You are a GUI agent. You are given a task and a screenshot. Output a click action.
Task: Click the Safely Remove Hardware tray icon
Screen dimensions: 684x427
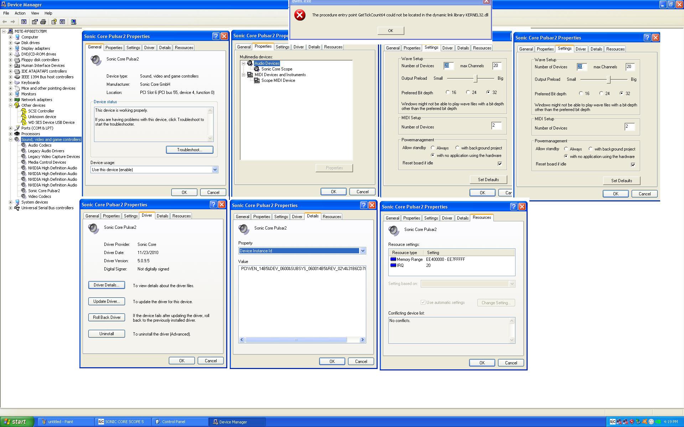[638, 422]
